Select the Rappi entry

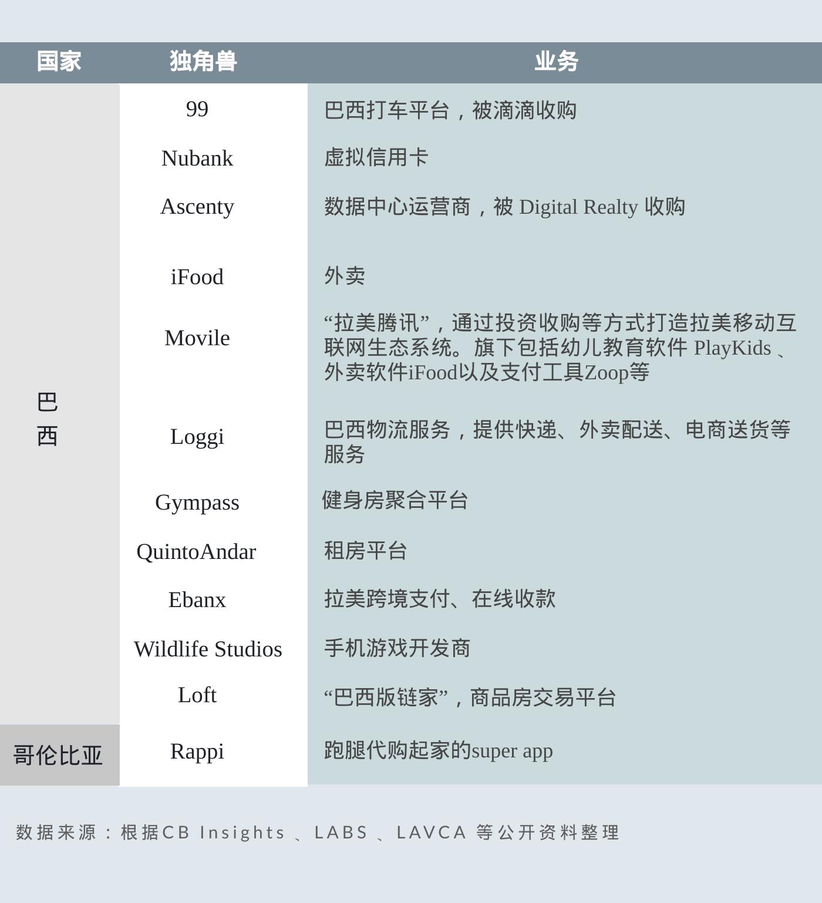[x=197, y=750]
